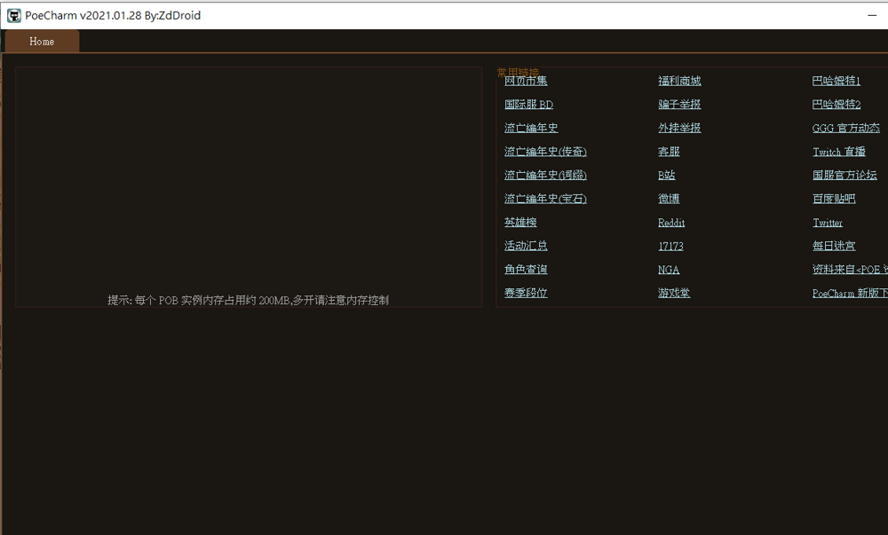
Task: Click the 常用链接 group heading
Action: tap(518, 72)
